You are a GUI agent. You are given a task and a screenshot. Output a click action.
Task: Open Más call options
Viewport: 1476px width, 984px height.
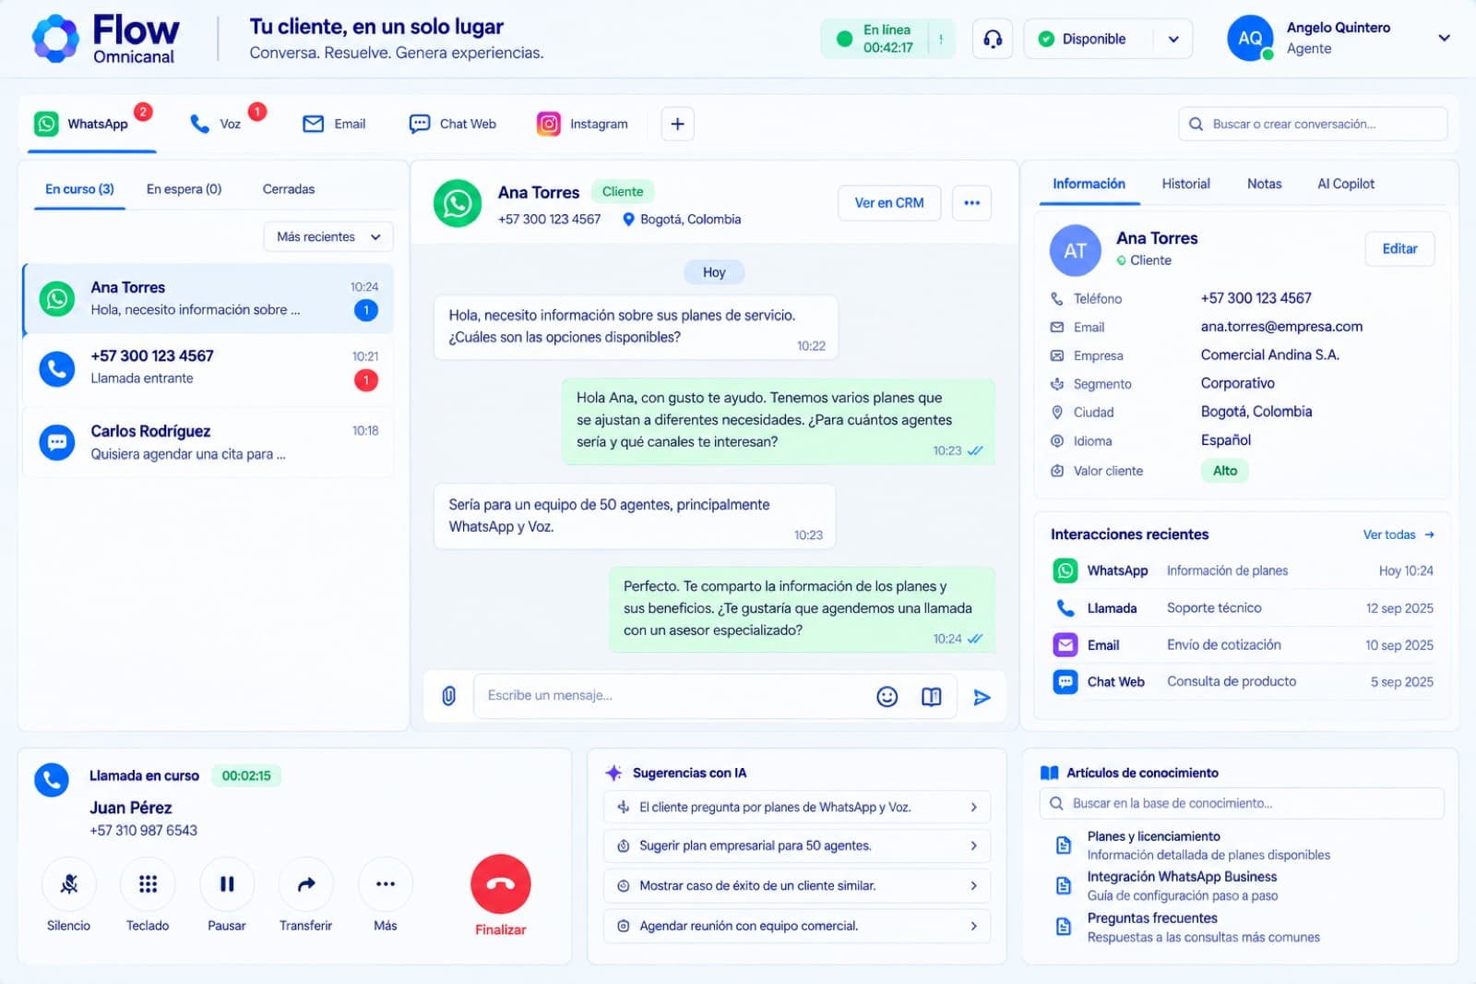pyautogui.click(x=386, y=884)
